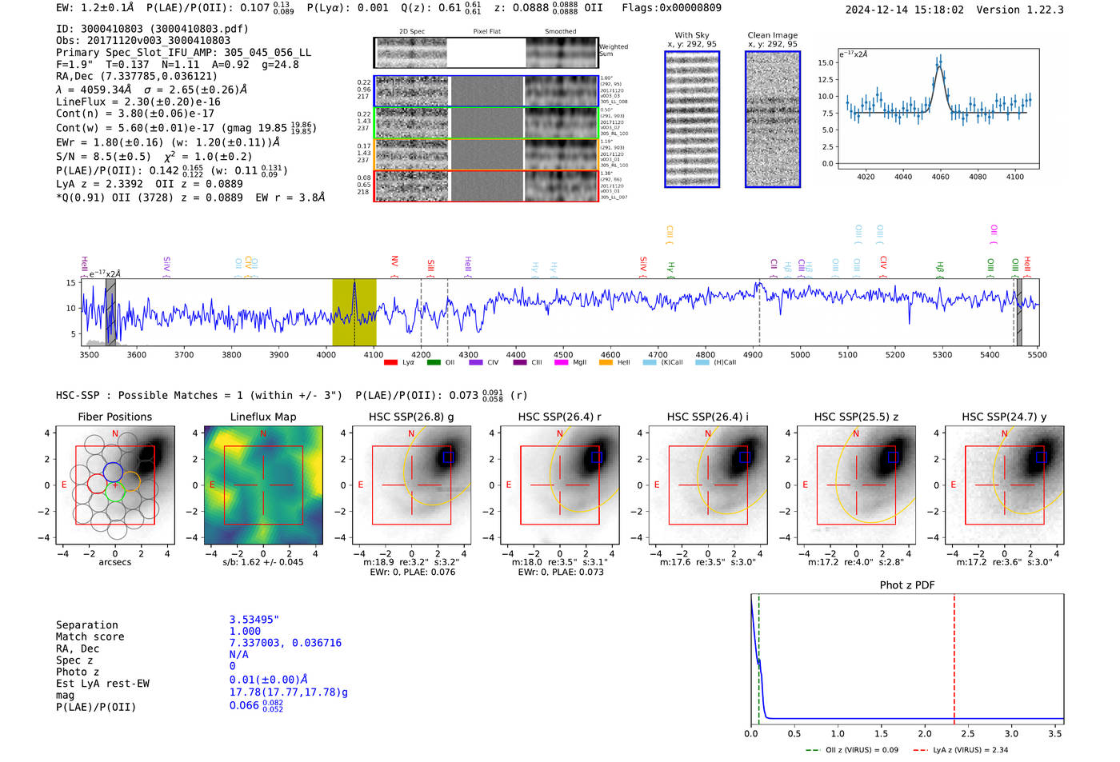Viewport: 1120px width, 762px height.
Task: Select the Clean Image panel
Action: [773, 119]
